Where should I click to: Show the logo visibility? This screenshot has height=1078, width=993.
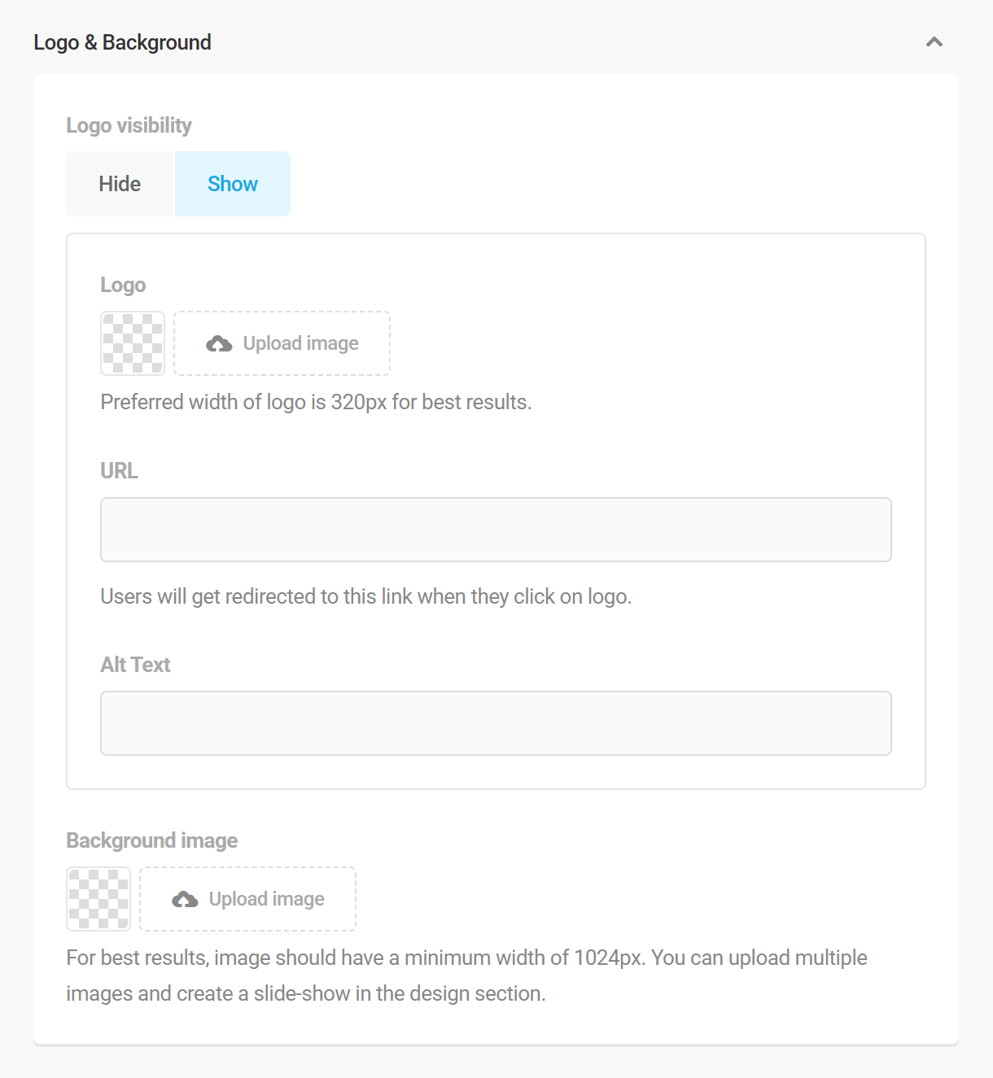pos(232,183)
